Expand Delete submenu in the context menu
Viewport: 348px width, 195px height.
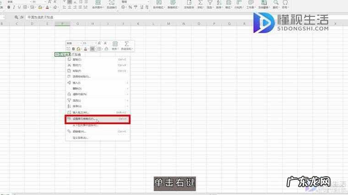point(98,88)
